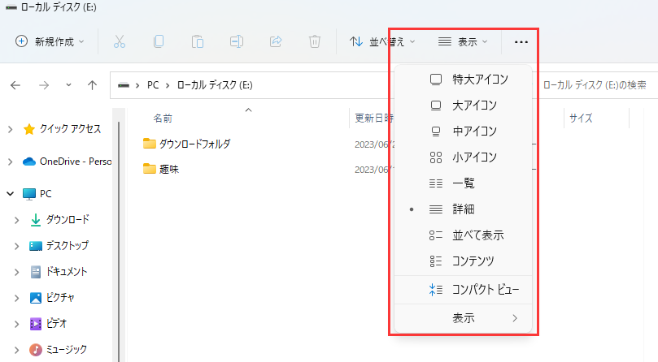Click the ダウンロード green arrow icon

click(36, 220)
